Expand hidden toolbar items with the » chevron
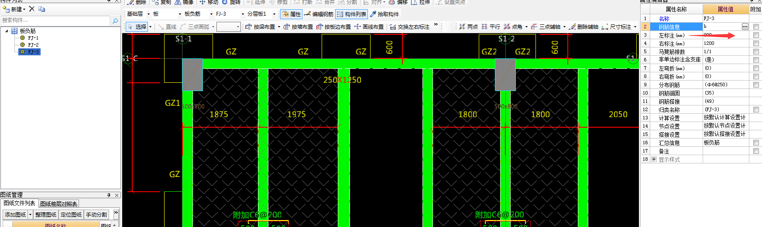 [x=436, y=25]
